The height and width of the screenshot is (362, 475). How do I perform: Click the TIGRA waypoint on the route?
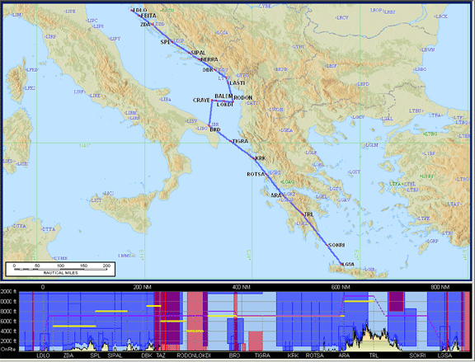point(240,141)
